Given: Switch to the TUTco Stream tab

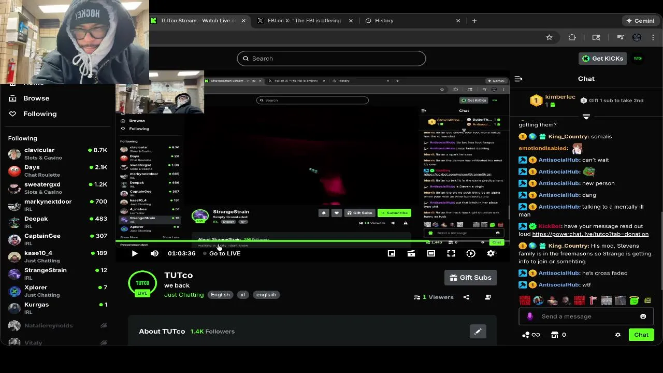Looking at the screenshot, I should point(197,21).
